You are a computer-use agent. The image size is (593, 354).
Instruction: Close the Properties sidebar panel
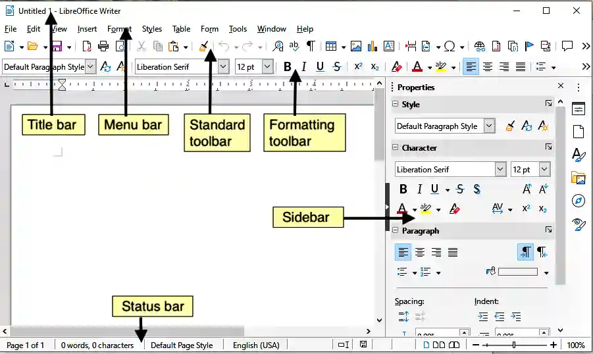[561, 86]
